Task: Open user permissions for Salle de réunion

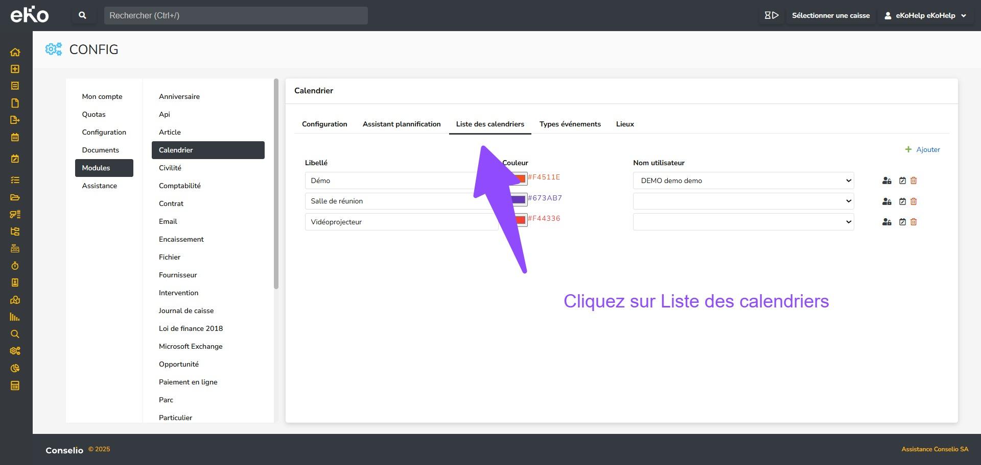Action: [886, 201]
